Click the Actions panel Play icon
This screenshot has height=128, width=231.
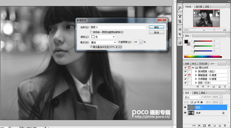coord(208,87)
